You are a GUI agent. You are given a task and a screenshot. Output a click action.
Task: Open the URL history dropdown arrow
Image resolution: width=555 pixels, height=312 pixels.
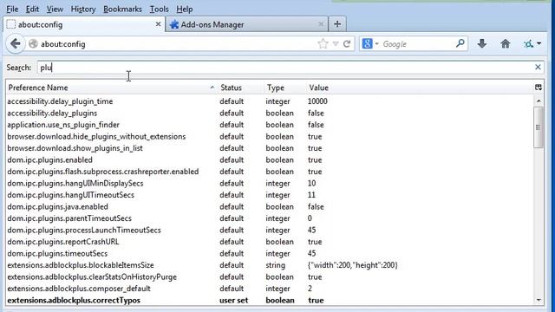point(336,44)
